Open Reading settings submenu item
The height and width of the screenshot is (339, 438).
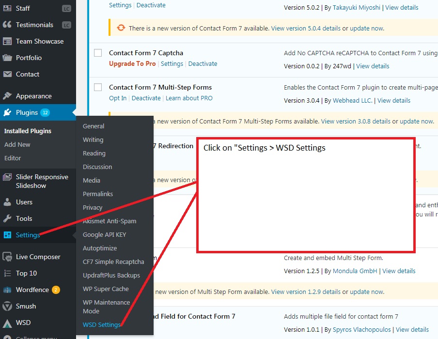94,154
